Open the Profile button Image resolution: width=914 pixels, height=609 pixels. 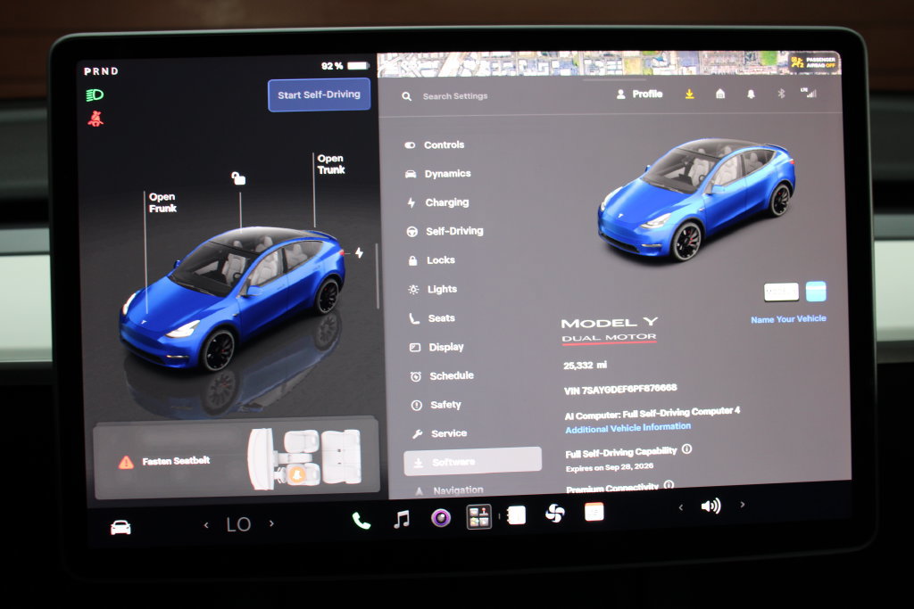coord(639,94)
